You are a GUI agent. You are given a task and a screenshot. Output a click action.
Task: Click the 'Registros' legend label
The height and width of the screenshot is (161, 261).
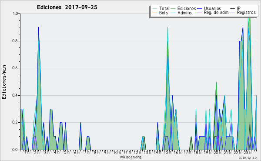246,13
